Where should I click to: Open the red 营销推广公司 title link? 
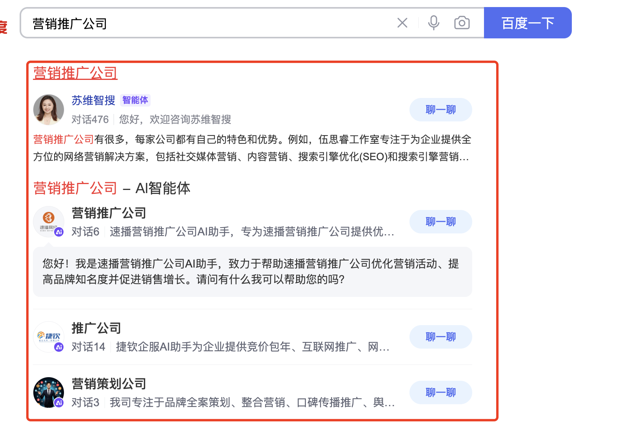point(75,73)
